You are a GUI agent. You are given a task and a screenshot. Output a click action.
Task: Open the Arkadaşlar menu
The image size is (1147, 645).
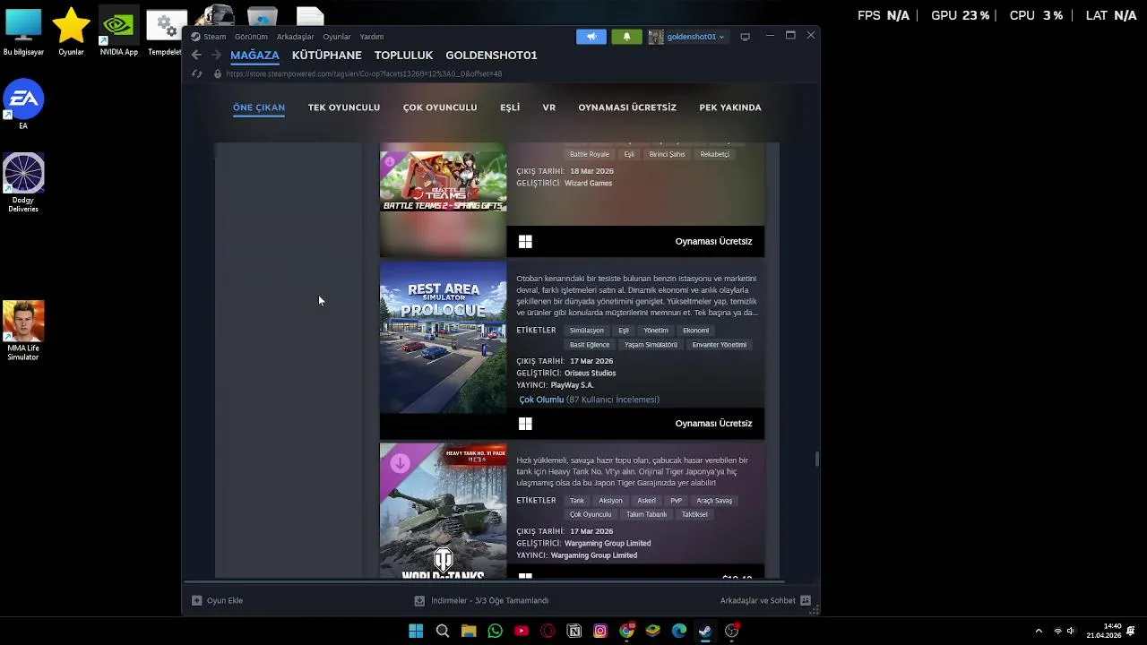tap(296, 37)
